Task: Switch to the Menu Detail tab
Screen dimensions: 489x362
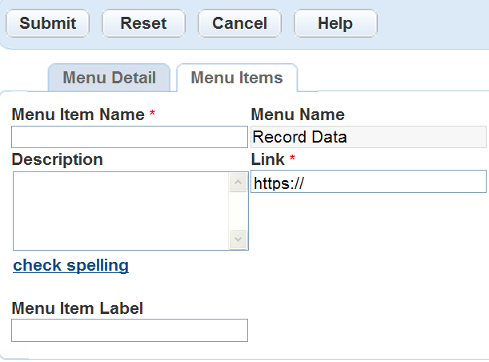Action: coord(109,78)
